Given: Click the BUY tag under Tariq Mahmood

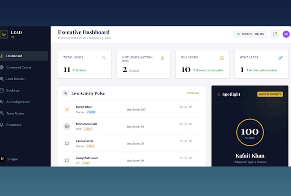Looking at the screenshot, I should (86, 163).
